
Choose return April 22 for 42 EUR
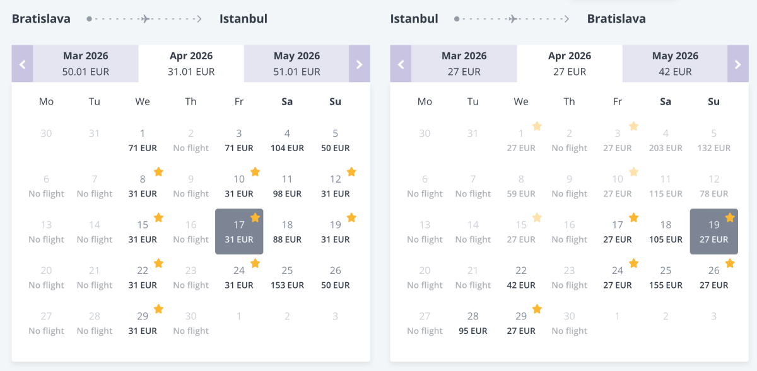pos(521,278)
